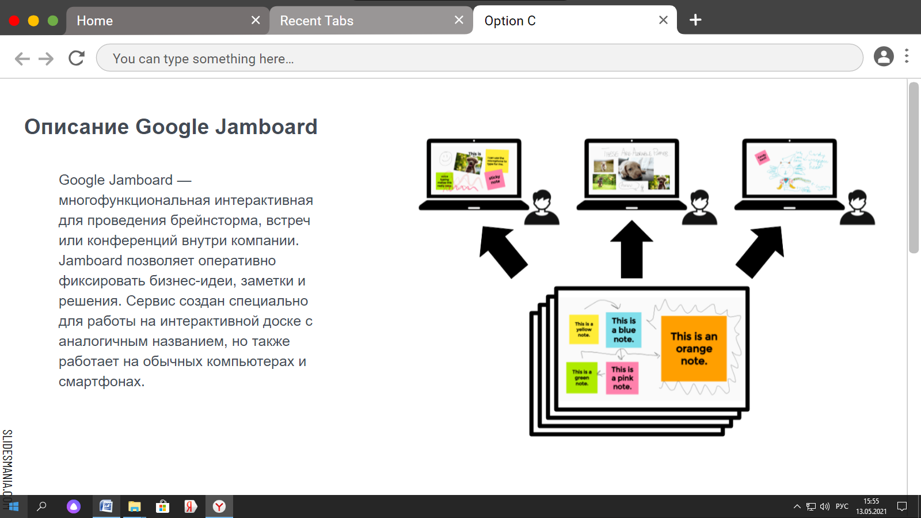Close the Option C tab
The width and height of the screenshot is (921, 518).
pyautogui.click(x=663, y=20)
